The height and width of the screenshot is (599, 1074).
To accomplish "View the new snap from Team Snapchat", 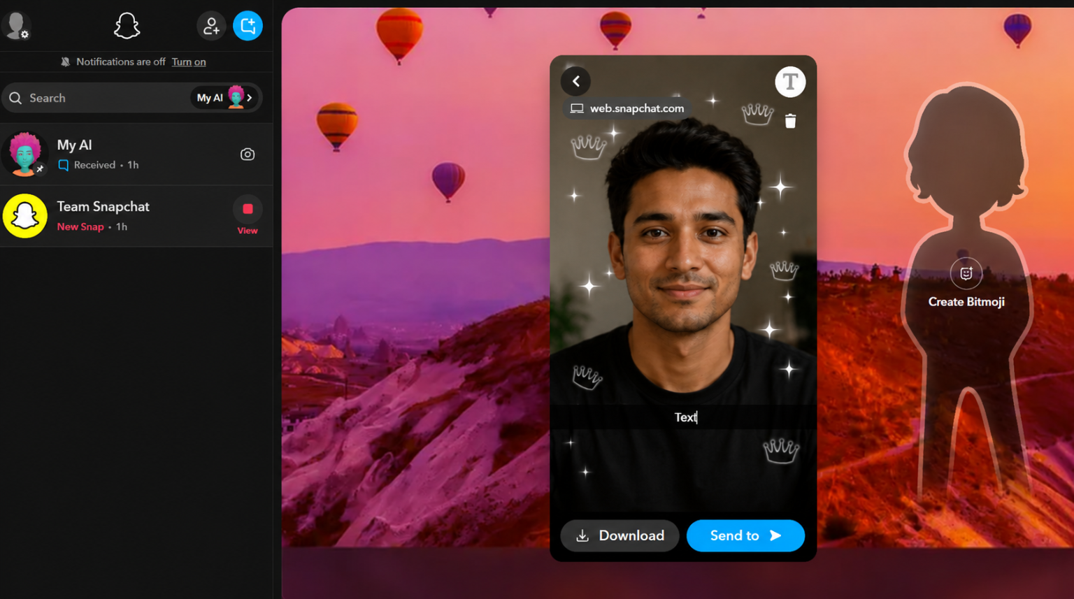I will pyautogui.click(x=248, y=215).
